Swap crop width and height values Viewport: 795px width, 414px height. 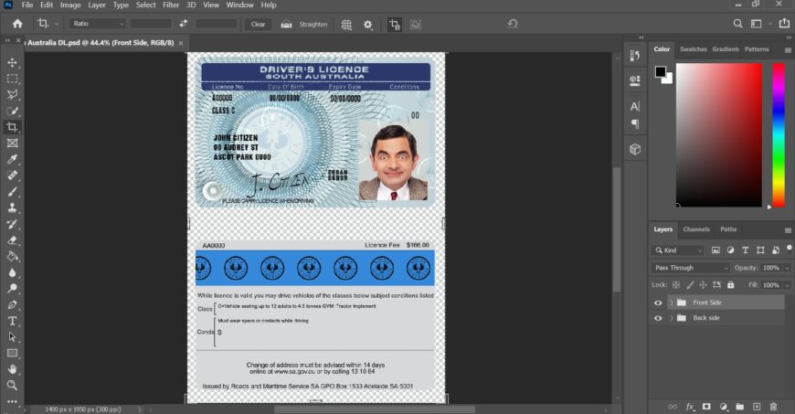184,24
